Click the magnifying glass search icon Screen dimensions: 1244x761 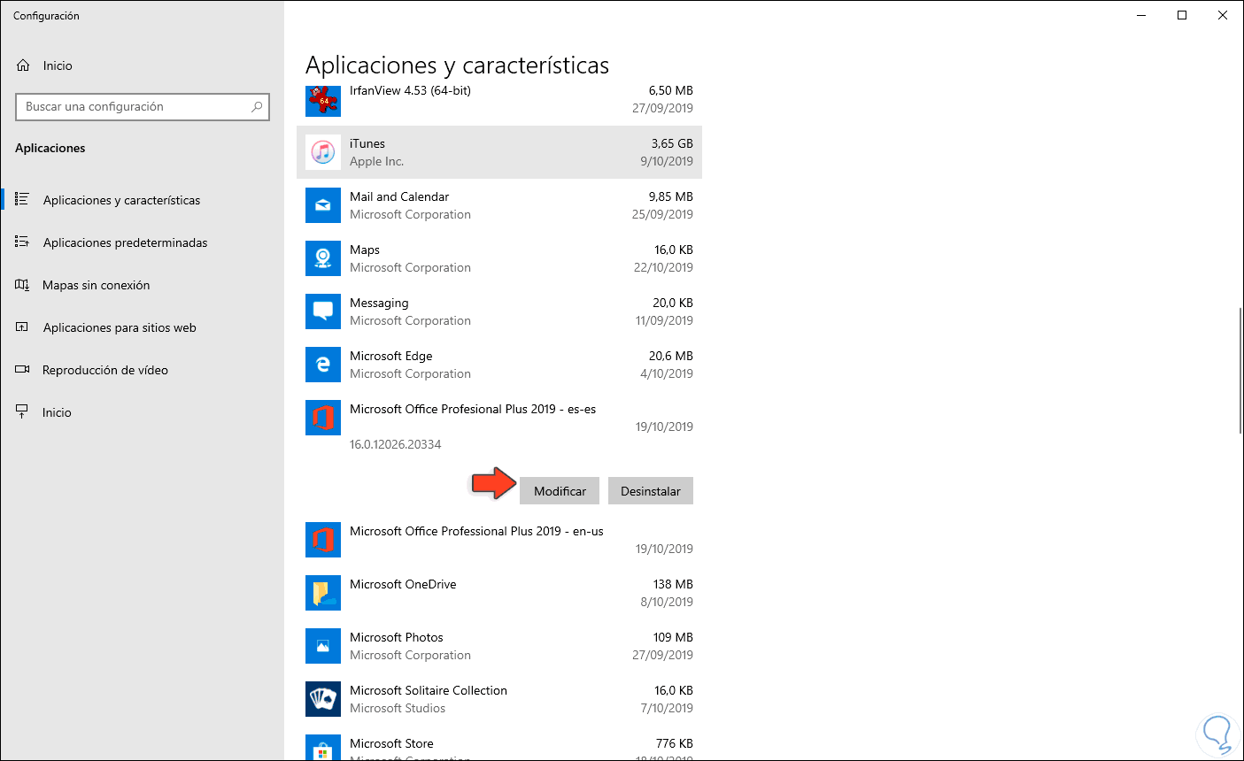[257, 107]
